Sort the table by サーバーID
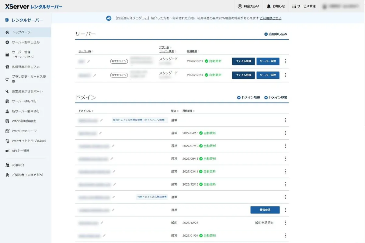The width and height of the screenshot is (365, 243). click(86, 51)
